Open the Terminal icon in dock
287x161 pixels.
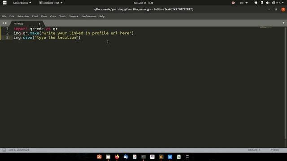143,157
